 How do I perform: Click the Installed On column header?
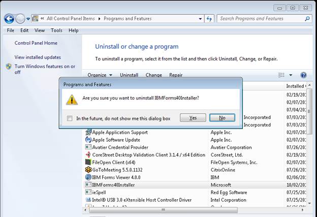[296, 86]
